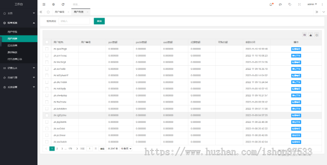Open the website globe icon
The image size is (327, 165).
53,4
